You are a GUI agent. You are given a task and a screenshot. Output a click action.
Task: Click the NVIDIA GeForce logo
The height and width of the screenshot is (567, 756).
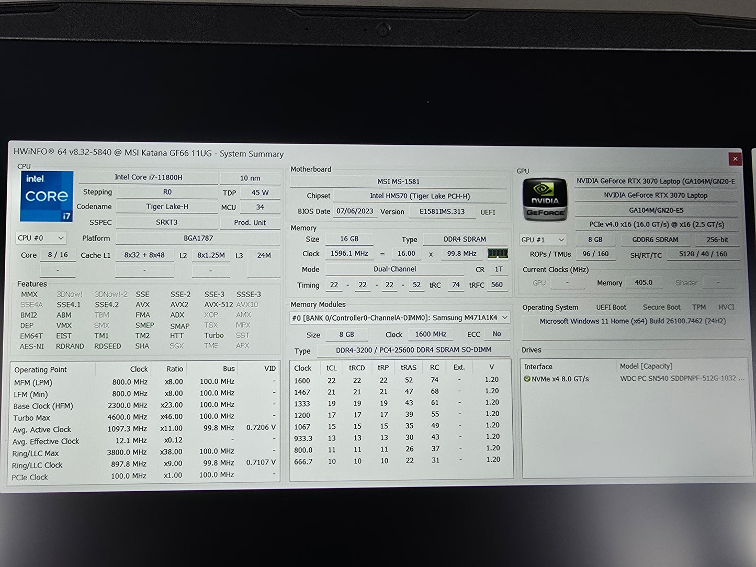point(545,199)
